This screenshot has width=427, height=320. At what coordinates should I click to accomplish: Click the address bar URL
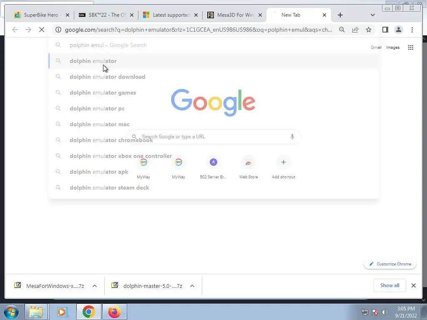pyautogui.click(x=198, y=30)
